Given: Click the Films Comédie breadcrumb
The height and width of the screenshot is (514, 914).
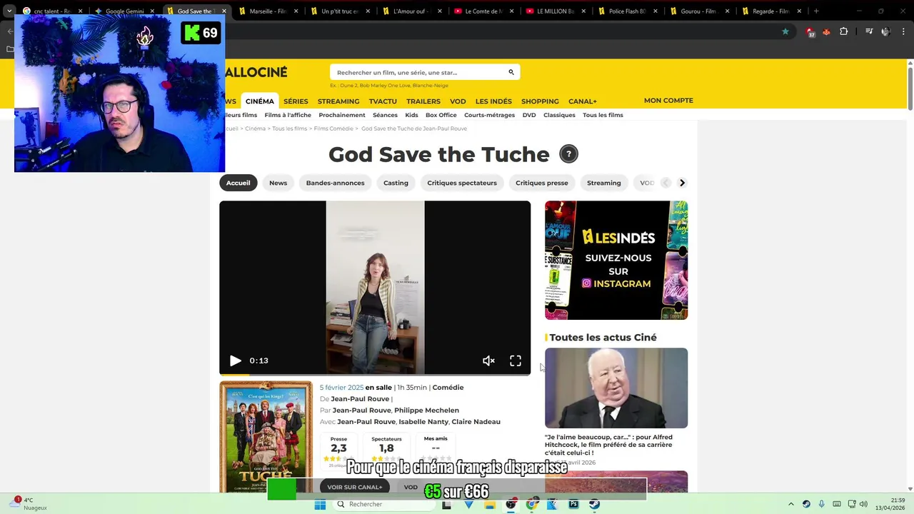Looking at the screenshot, I should 333,128.
